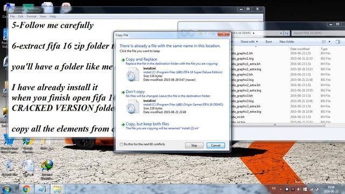Select file data_graphic1_extra.big
Screen dimensions: 345x194
click(246, 69)
